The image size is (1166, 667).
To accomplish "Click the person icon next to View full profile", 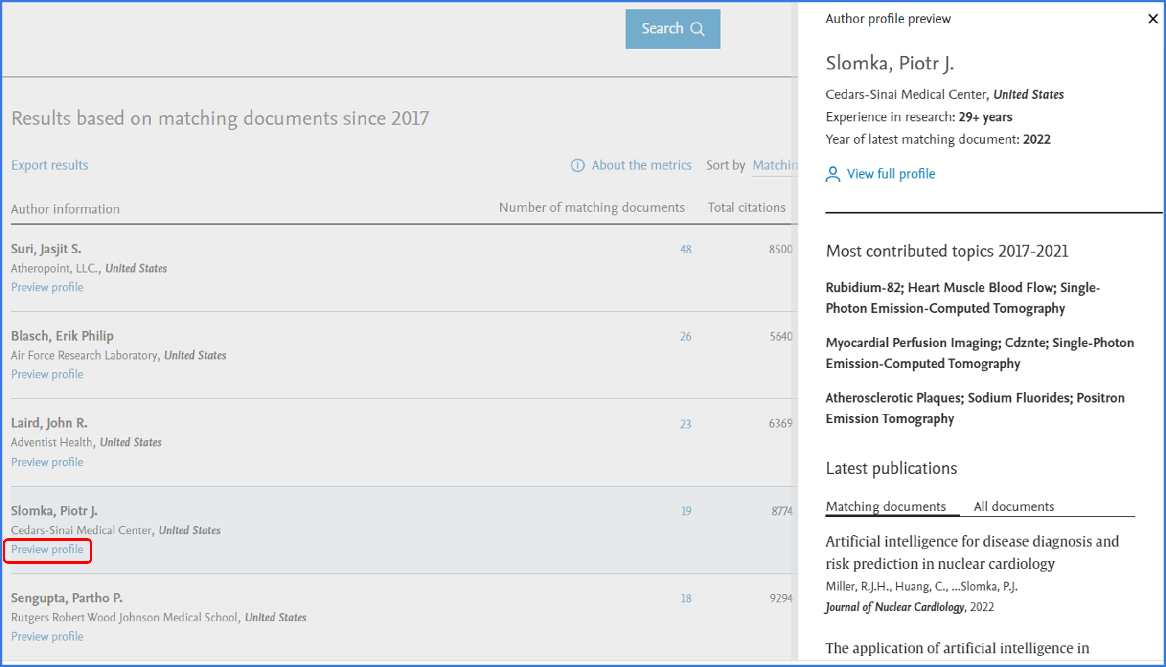I will (833, 174).
